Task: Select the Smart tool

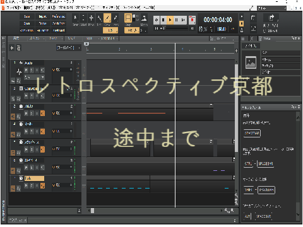Action: pos(75,18)
